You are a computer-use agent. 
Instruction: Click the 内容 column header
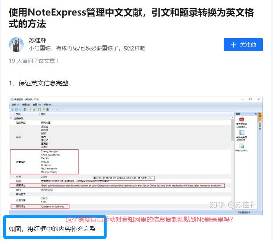click(43, 114)
